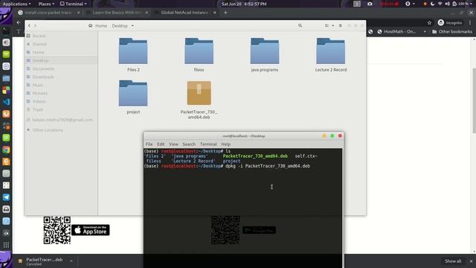Screen dimensions: 476x268
Task: Open a new browser tab
Action: pyautogui.click(x=225, y=13)
